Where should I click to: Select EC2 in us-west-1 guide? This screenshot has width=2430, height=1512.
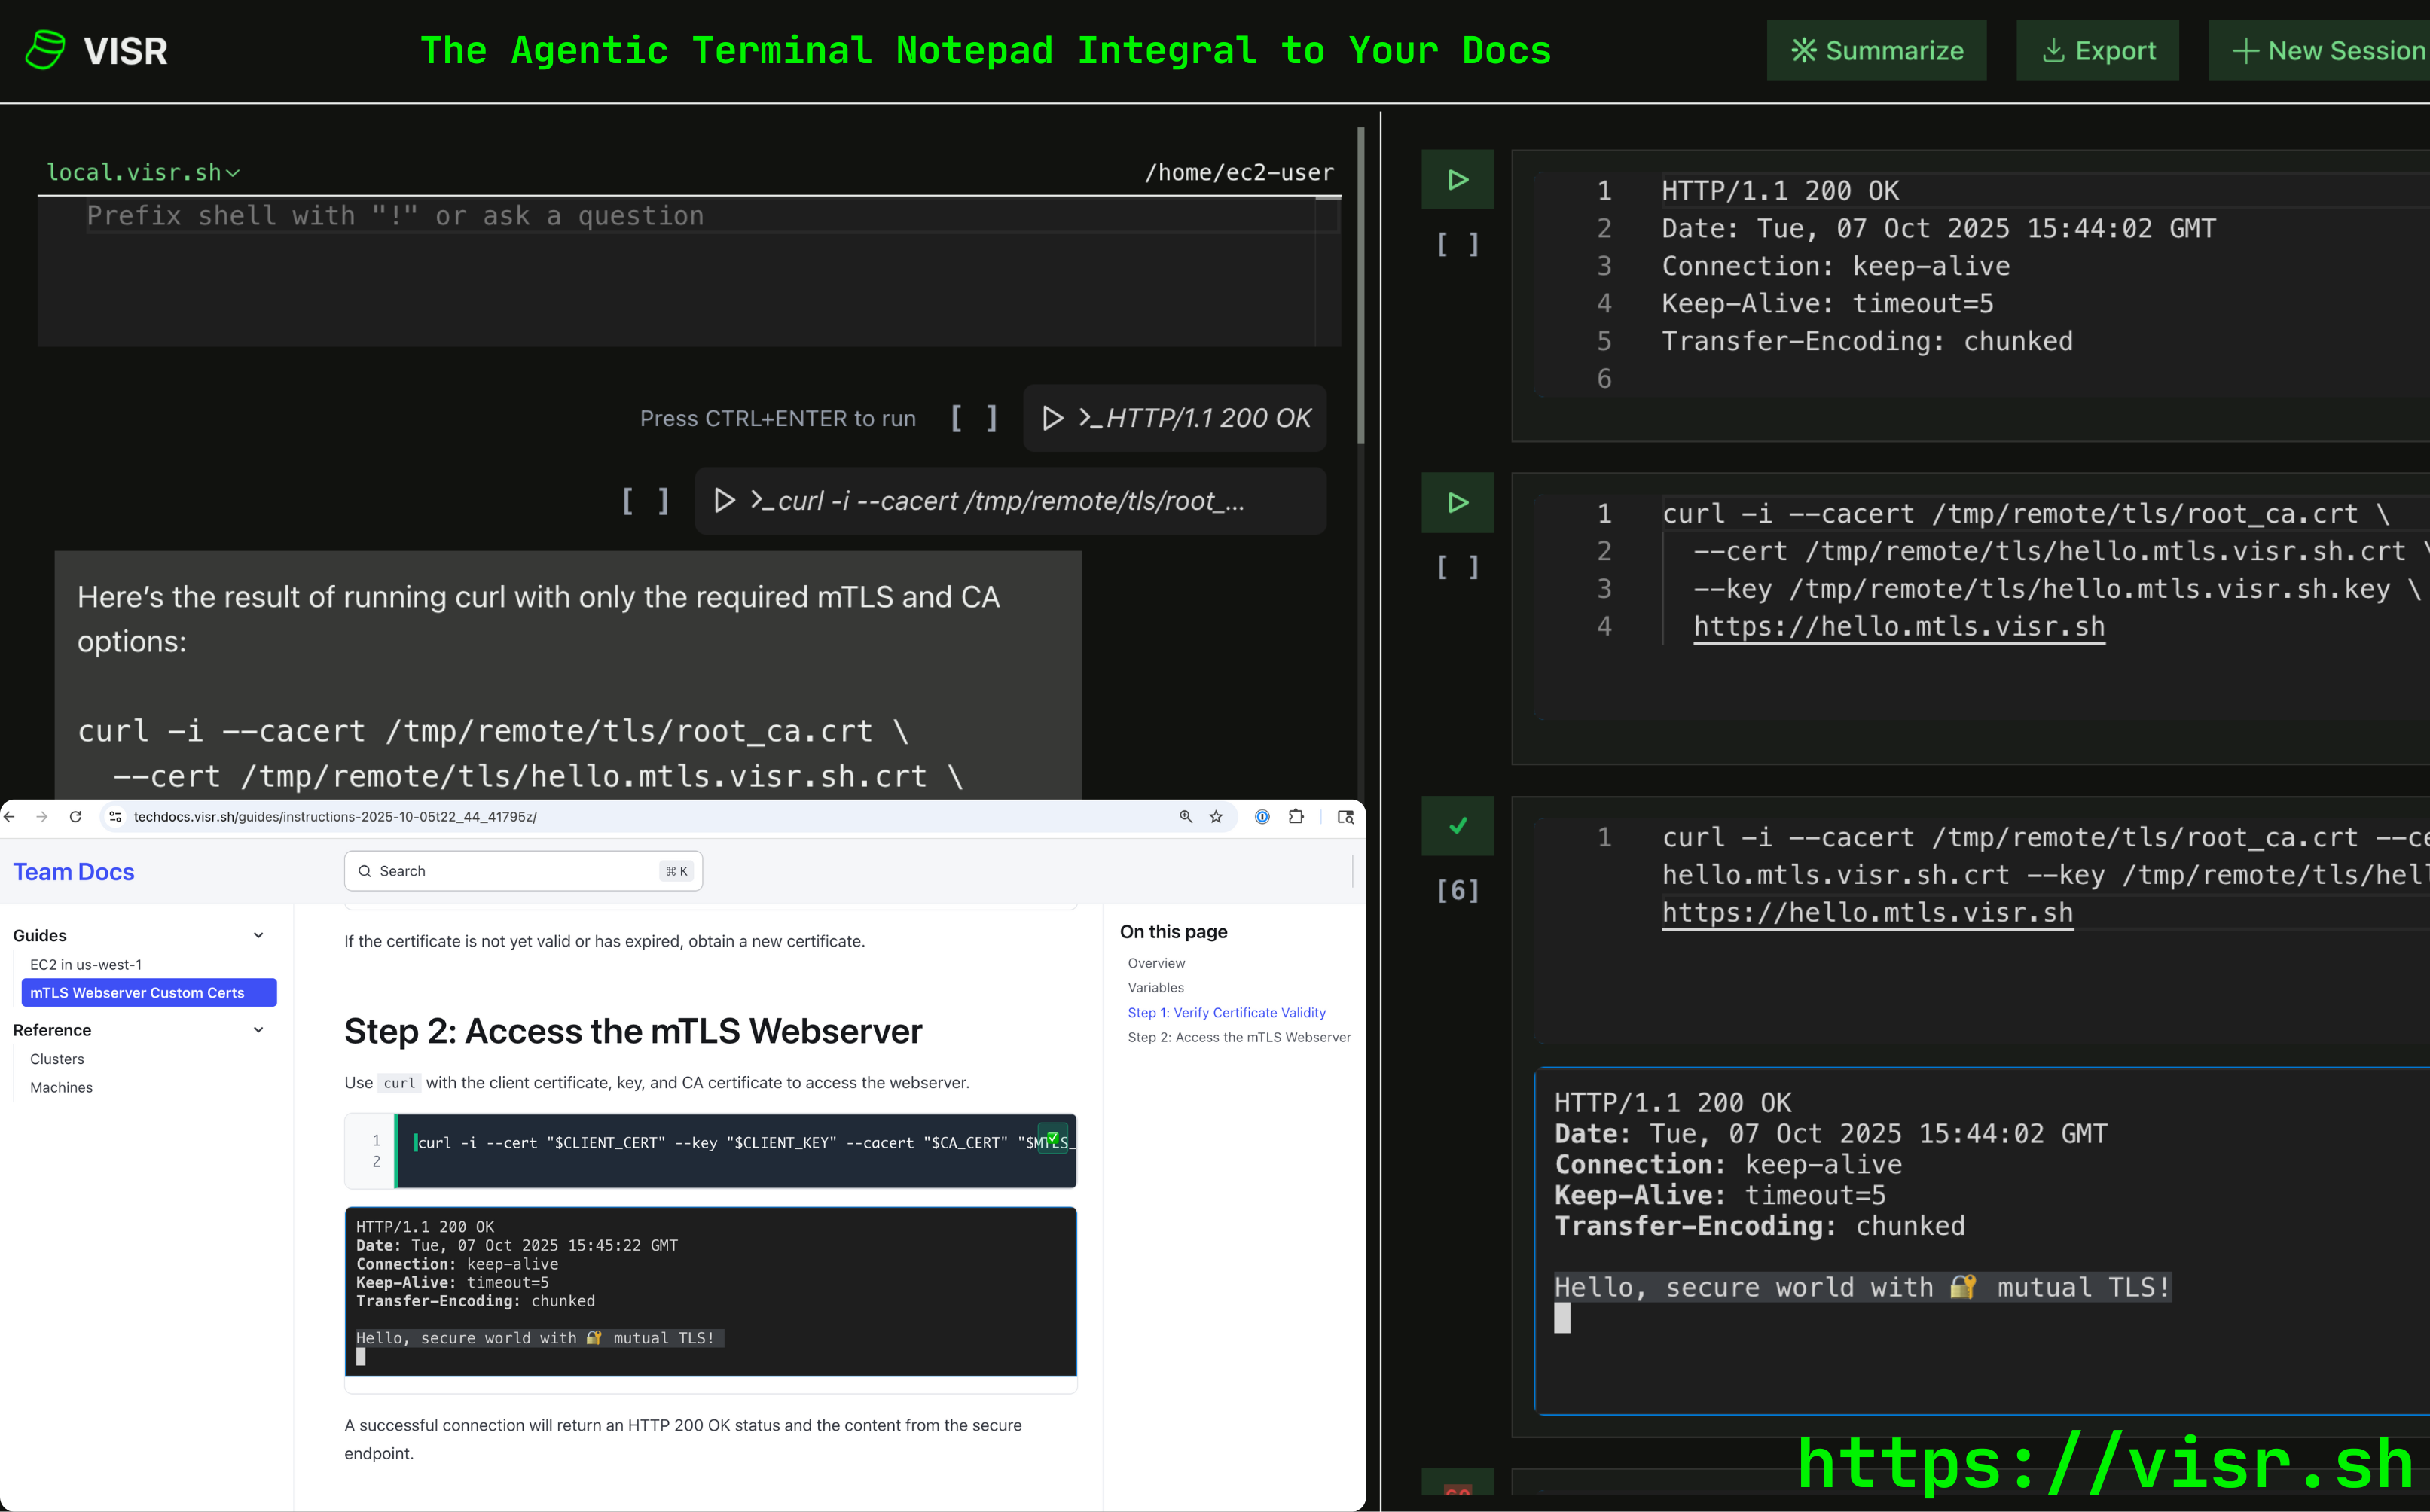pyautogui.click(x=86, y=965)
